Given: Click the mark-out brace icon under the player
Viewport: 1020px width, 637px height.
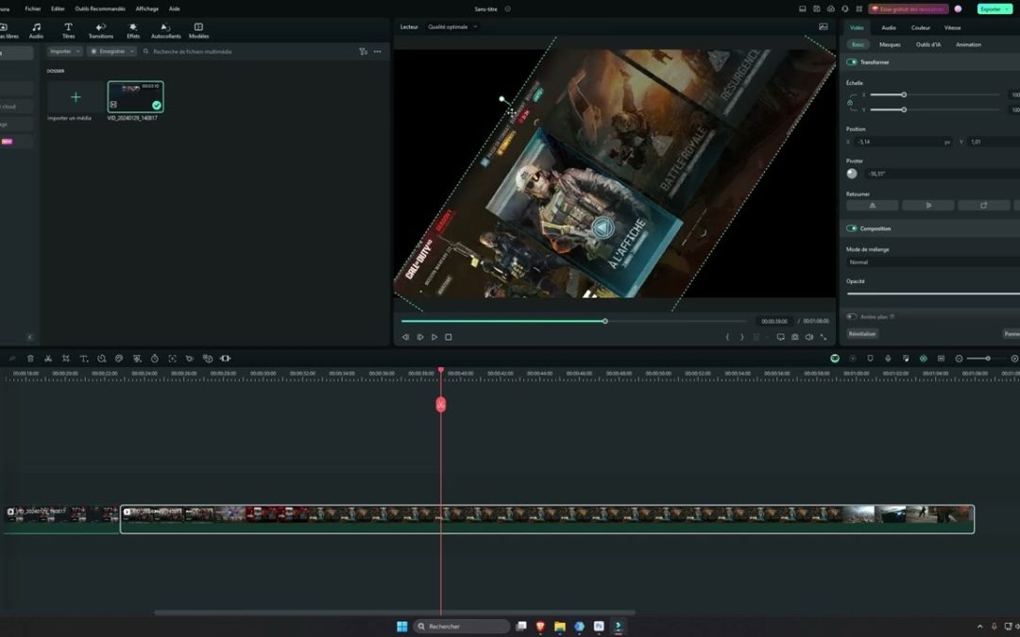Looking at the screenshot, I should click(x=741, y=337).
